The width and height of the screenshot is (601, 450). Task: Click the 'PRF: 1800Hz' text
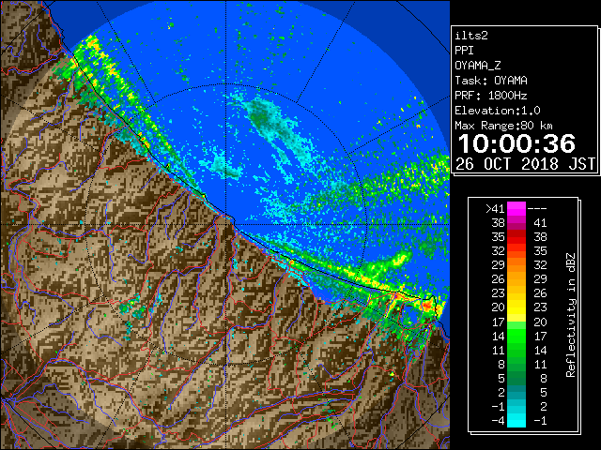(x=491, y=96)
